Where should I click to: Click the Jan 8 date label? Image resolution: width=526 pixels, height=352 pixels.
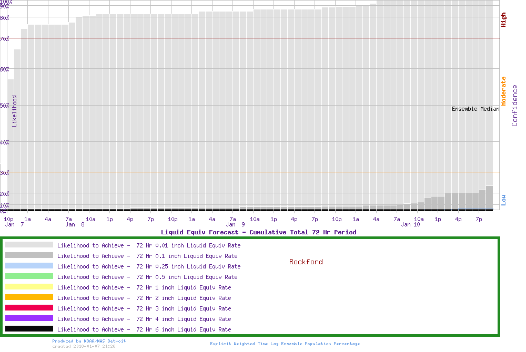click(75, 224)
